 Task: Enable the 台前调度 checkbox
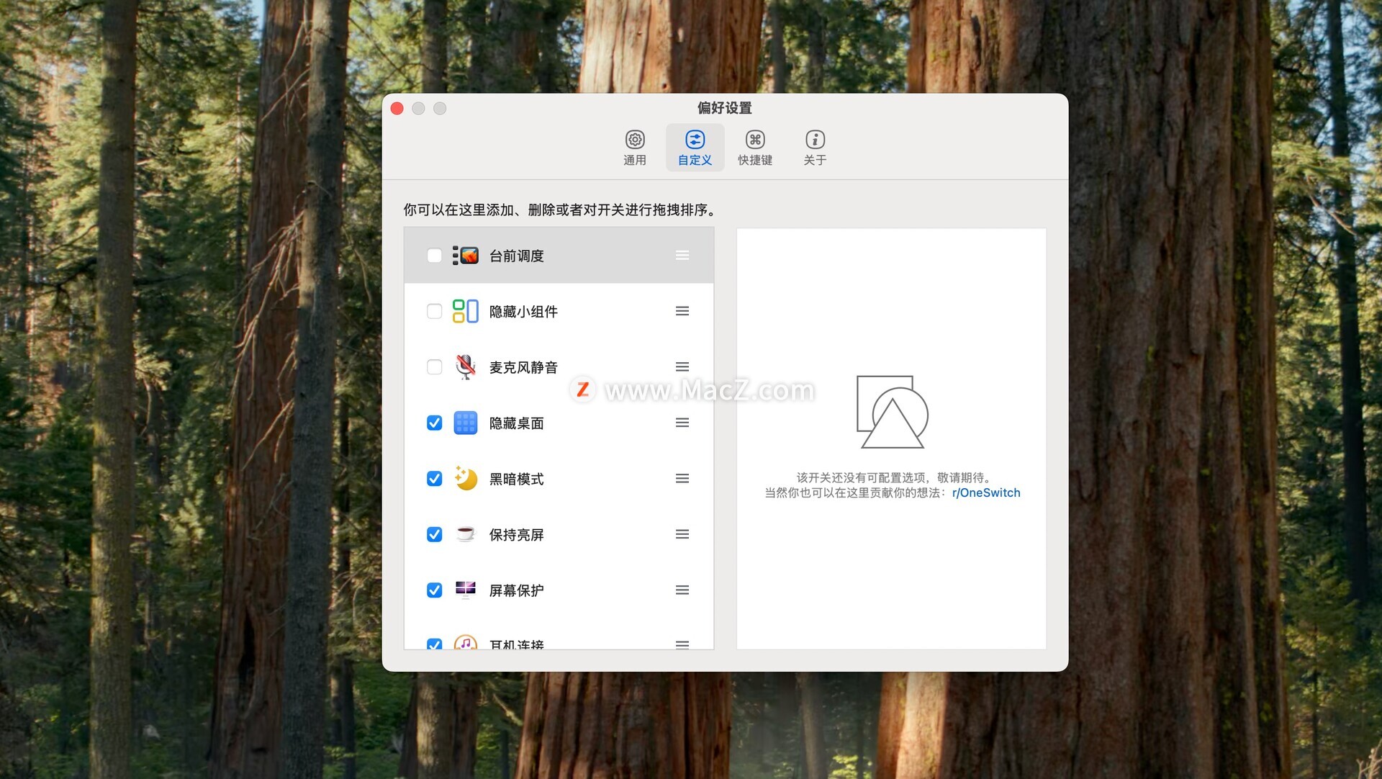pyautogui.click(x=434, y=256)
